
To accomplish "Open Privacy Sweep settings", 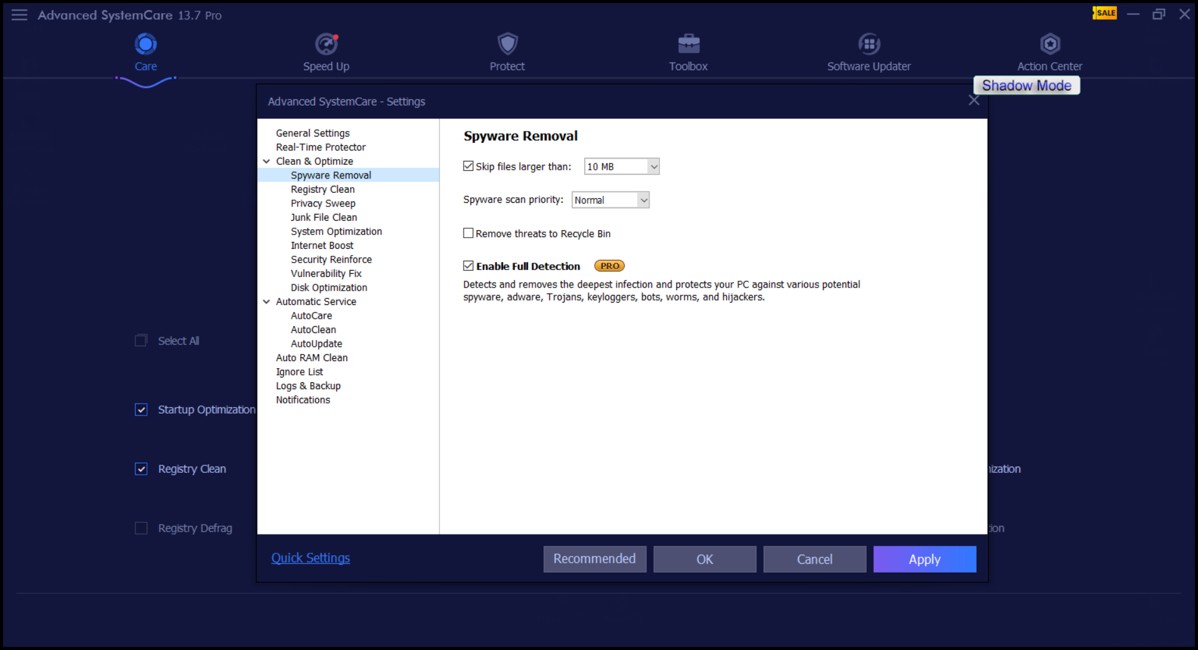I will 323,203.
